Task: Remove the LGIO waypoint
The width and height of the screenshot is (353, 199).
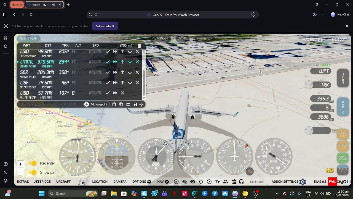Action: point(137,51)
